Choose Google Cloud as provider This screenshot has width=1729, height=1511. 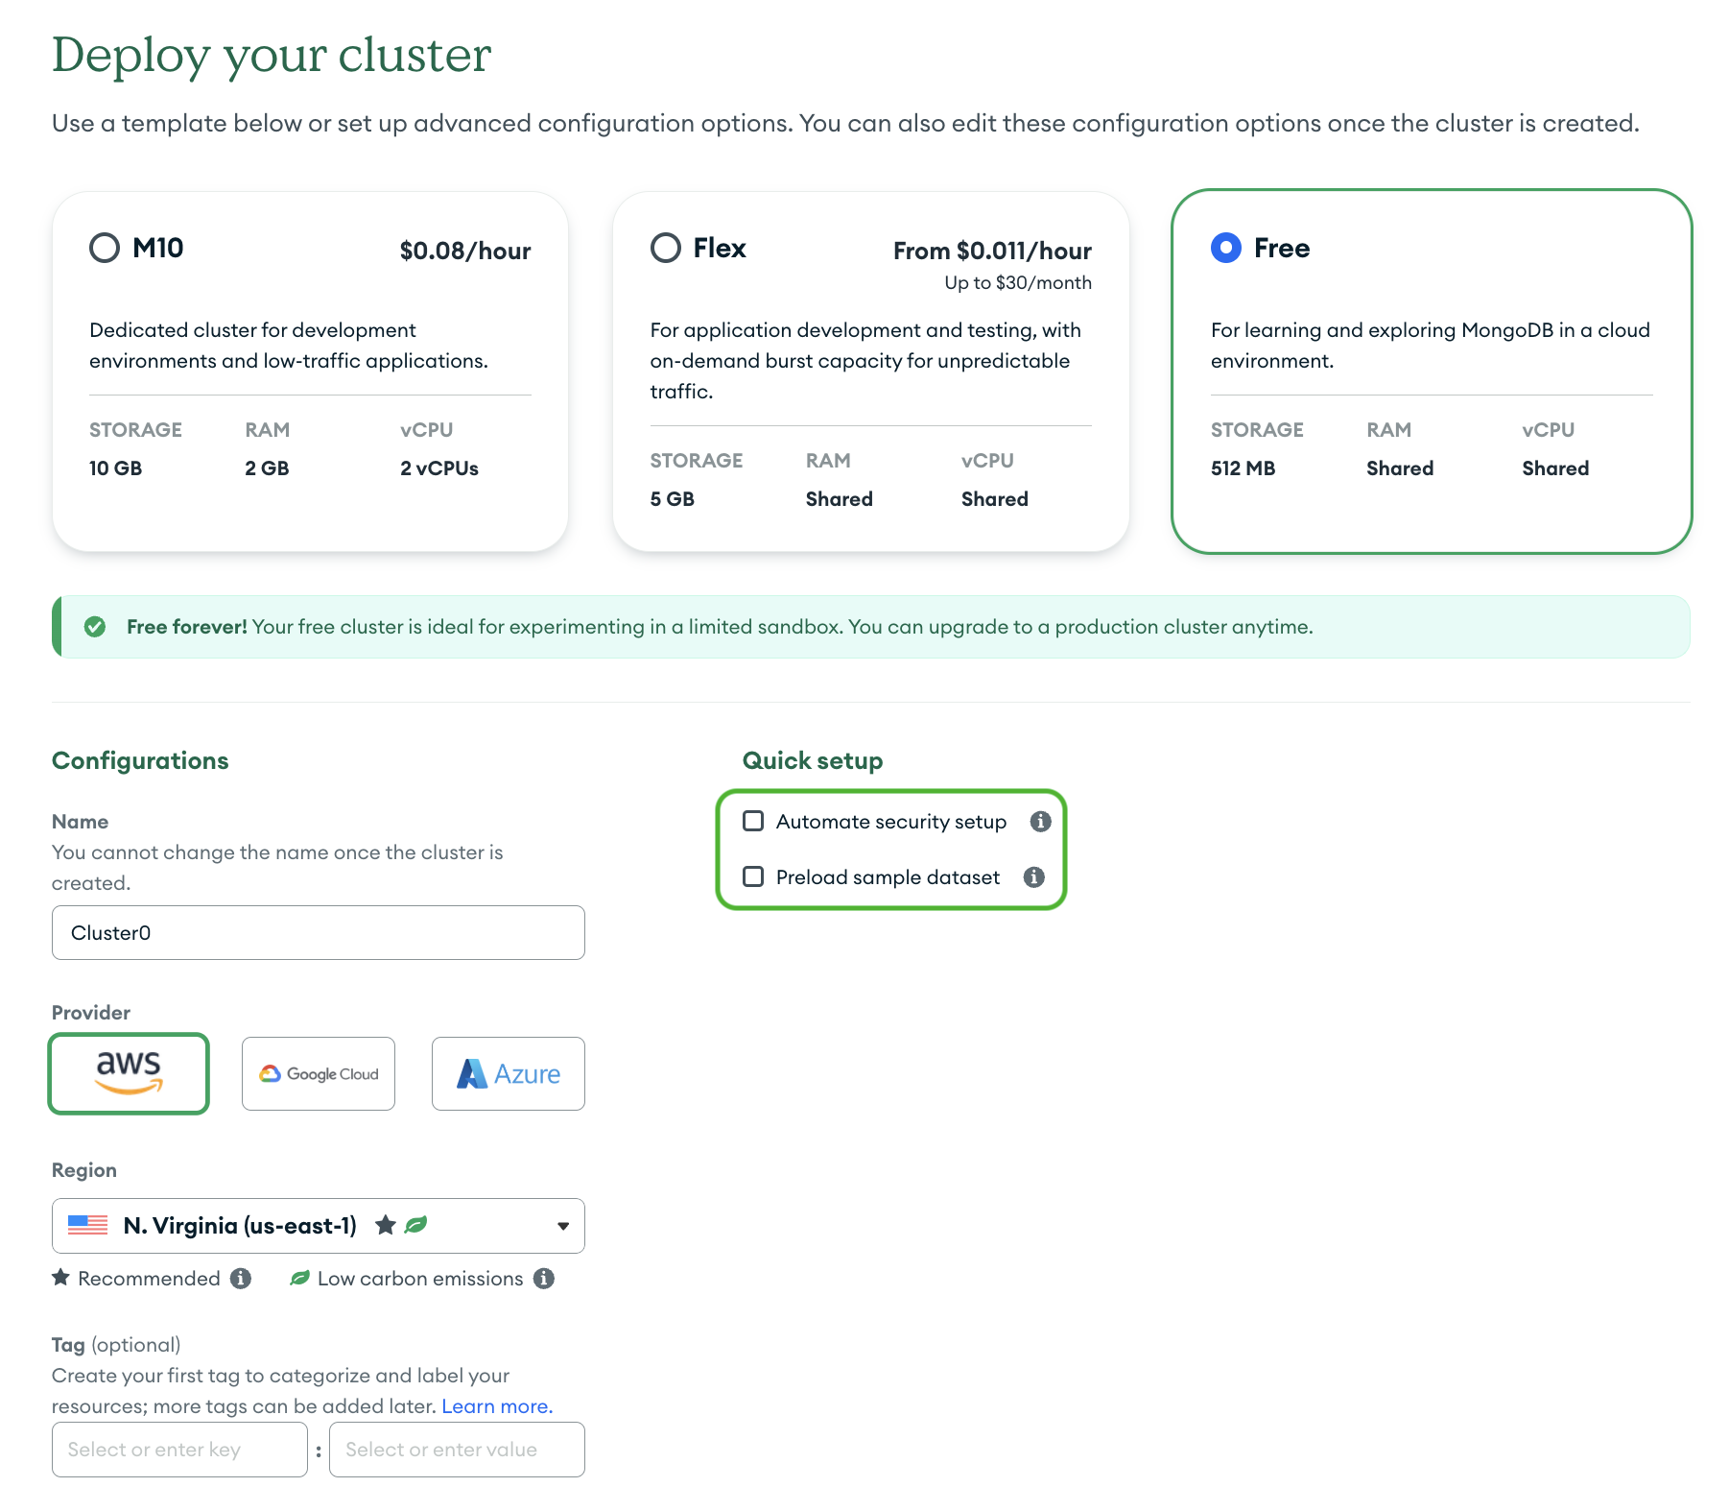318,1073
